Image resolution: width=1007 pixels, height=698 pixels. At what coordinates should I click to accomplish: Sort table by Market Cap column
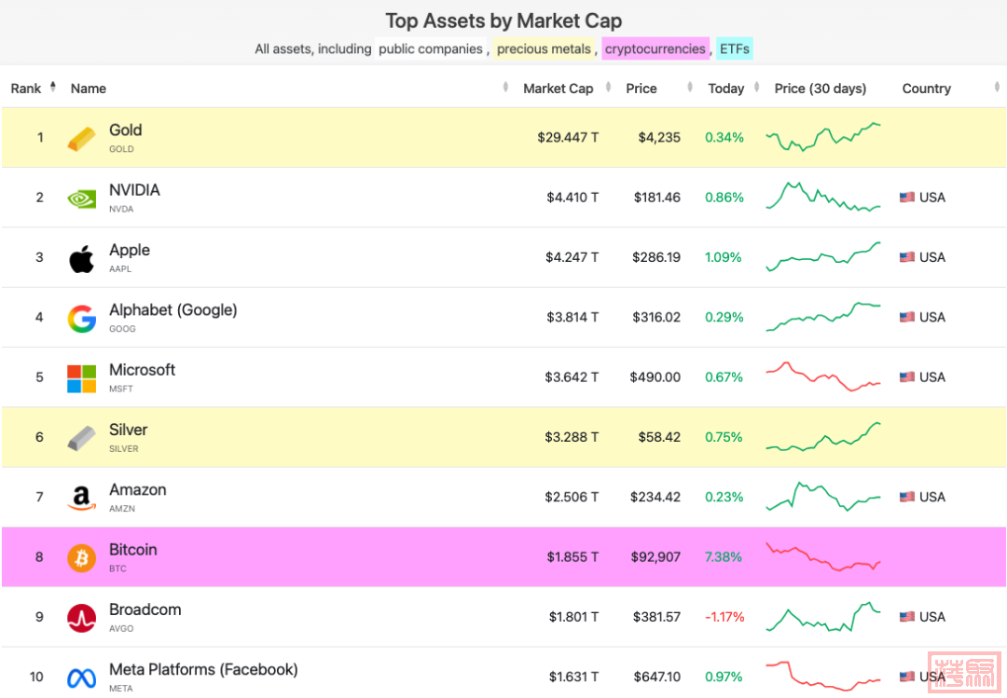[x=558, y=89]
